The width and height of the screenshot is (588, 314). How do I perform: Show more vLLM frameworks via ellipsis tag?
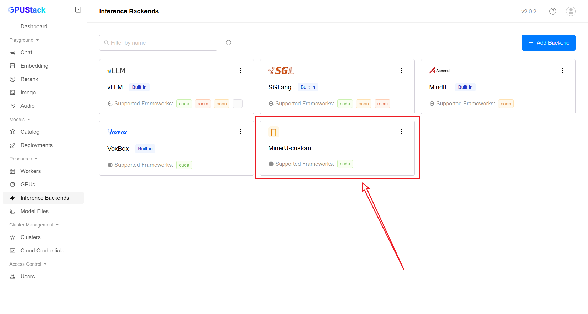point(237,104)
